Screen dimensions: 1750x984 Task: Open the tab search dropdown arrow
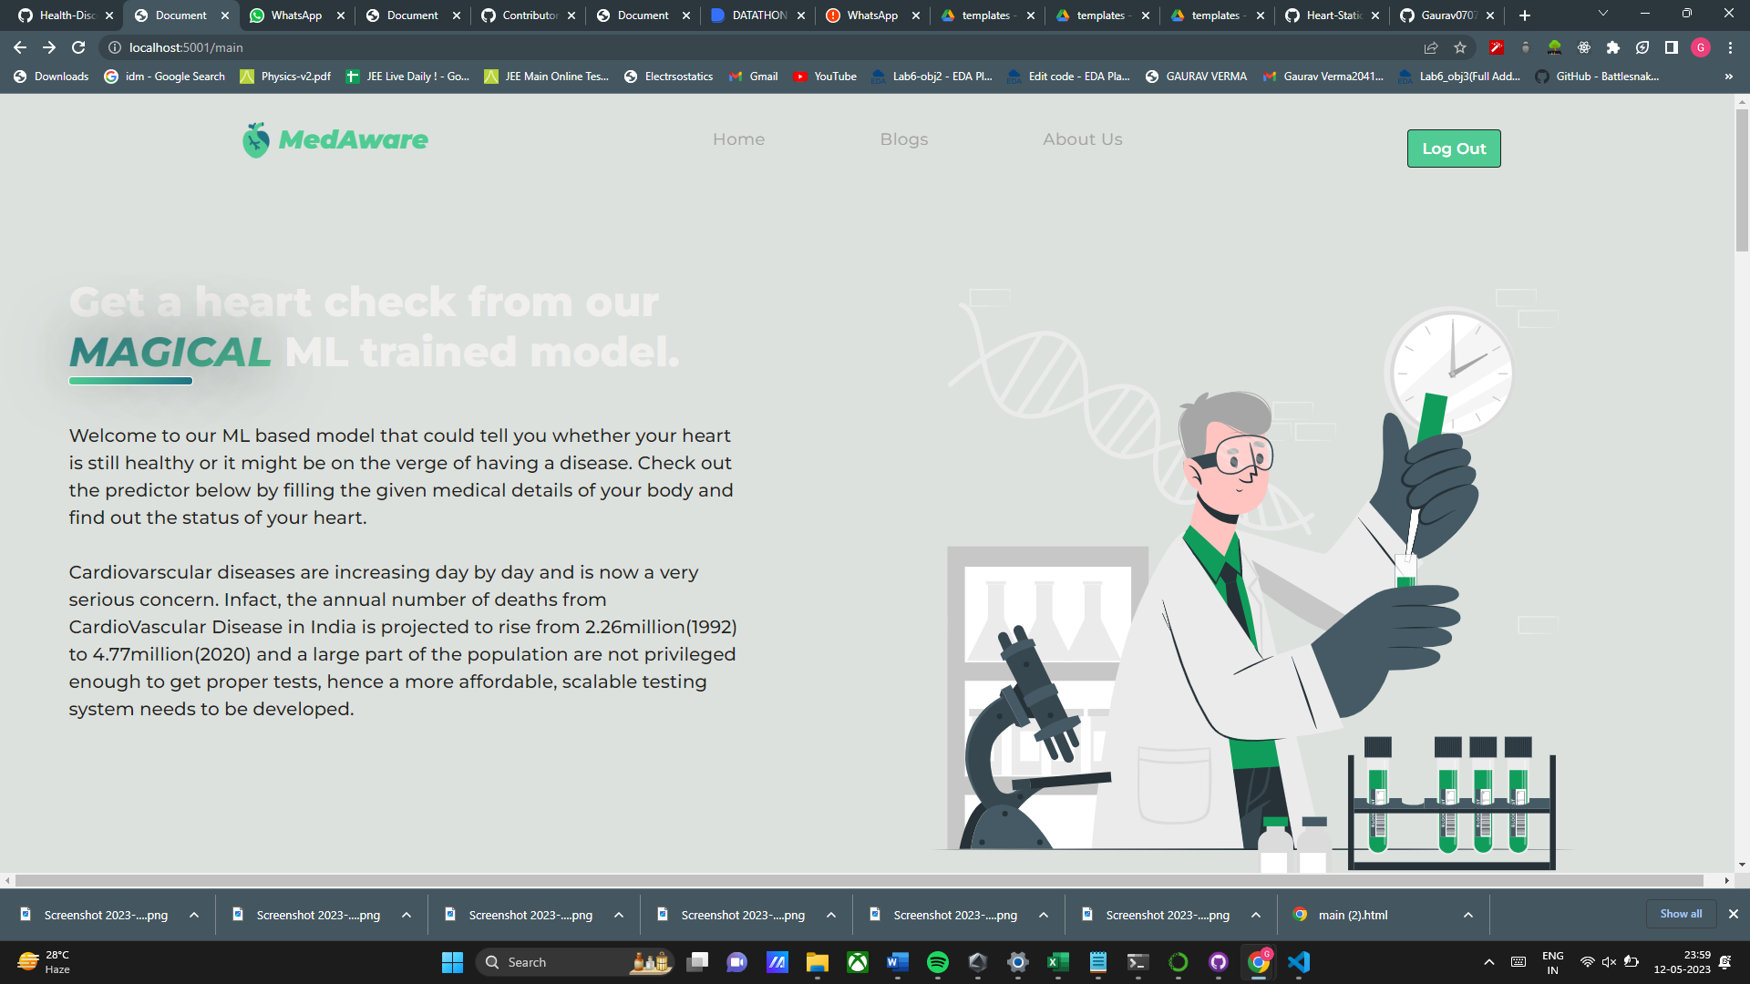tap(1602, 15)
